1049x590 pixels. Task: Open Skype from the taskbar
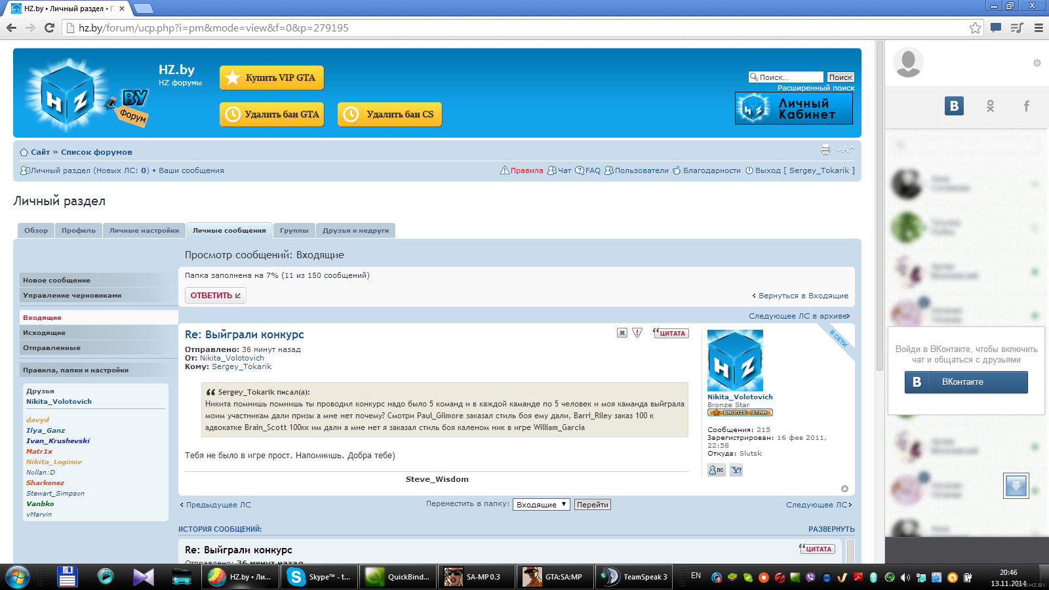pos(319,577)
